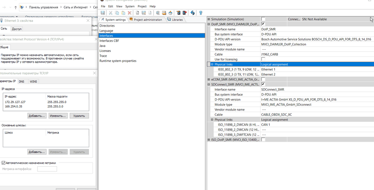Screen dimensions: 374x190
Task: Click Изменить under IP-адреса list
Action: point(58,116)
